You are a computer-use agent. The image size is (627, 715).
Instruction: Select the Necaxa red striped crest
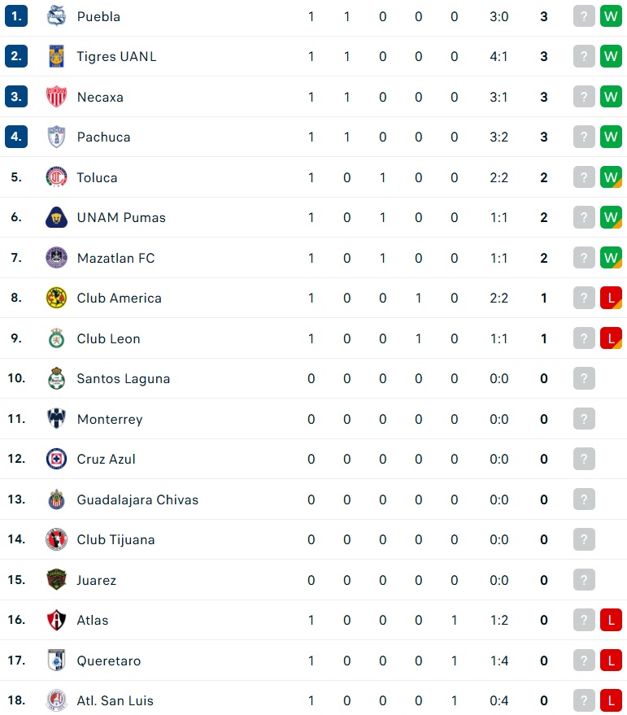(x=57, y=97)
